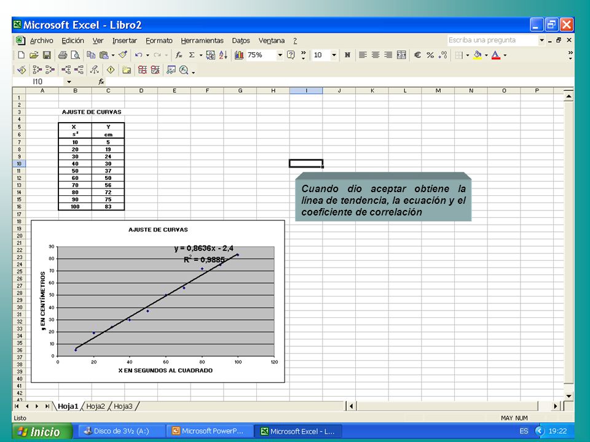The height and width of the screenshot is (442, 590).
Task: Launch the Chart Wizard icon
Action: [239, 55]
